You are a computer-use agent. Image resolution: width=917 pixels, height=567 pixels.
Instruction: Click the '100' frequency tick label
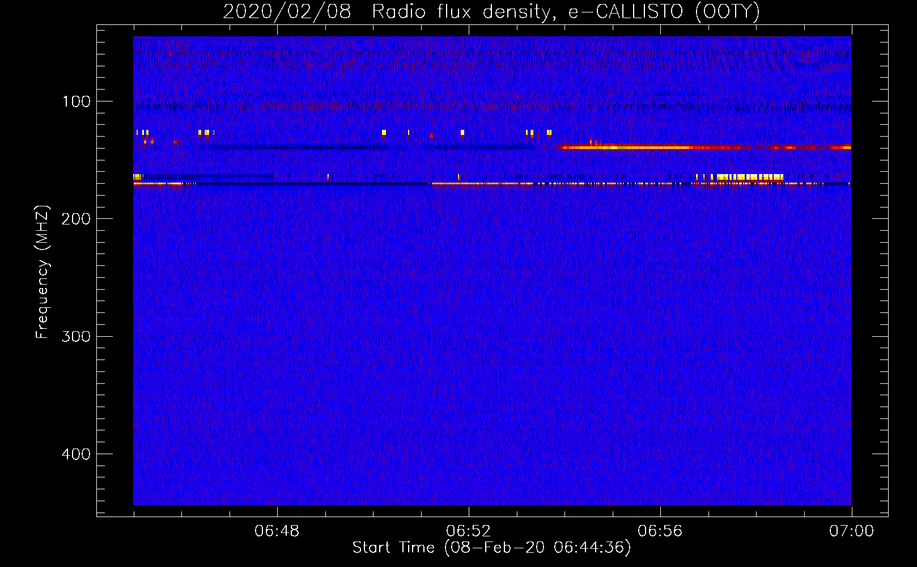coord(77,101)
